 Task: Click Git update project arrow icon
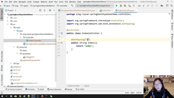click(144, 6)
